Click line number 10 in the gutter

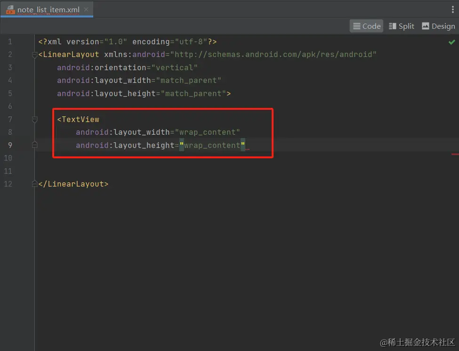(x=8, y=158)
